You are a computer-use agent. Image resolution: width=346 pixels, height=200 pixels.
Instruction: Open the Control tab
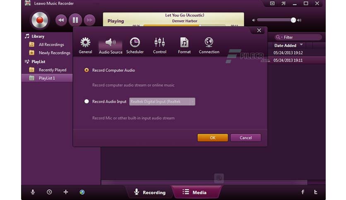(159, 45)
